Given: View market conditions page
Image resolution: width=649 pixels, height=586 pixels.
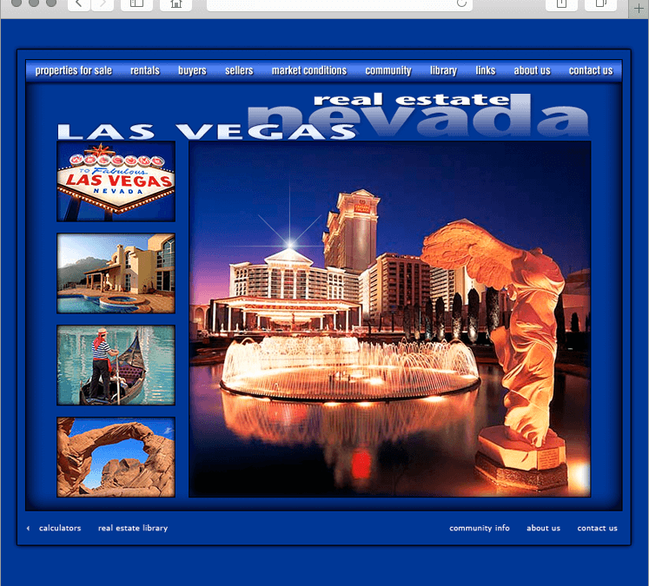Looking at the screenshot, I should [309, 70].
